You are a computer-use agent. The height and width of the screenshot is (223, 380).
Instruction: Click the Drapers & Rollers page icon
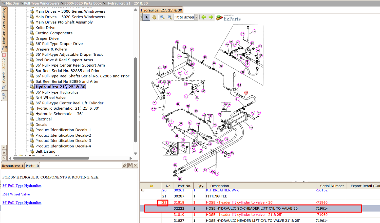click(32, 49)
